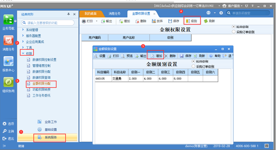Viewport: 277px width, 150px height.
Task: Open the 消息任务 sidebar icon
Action: [8, 40]
